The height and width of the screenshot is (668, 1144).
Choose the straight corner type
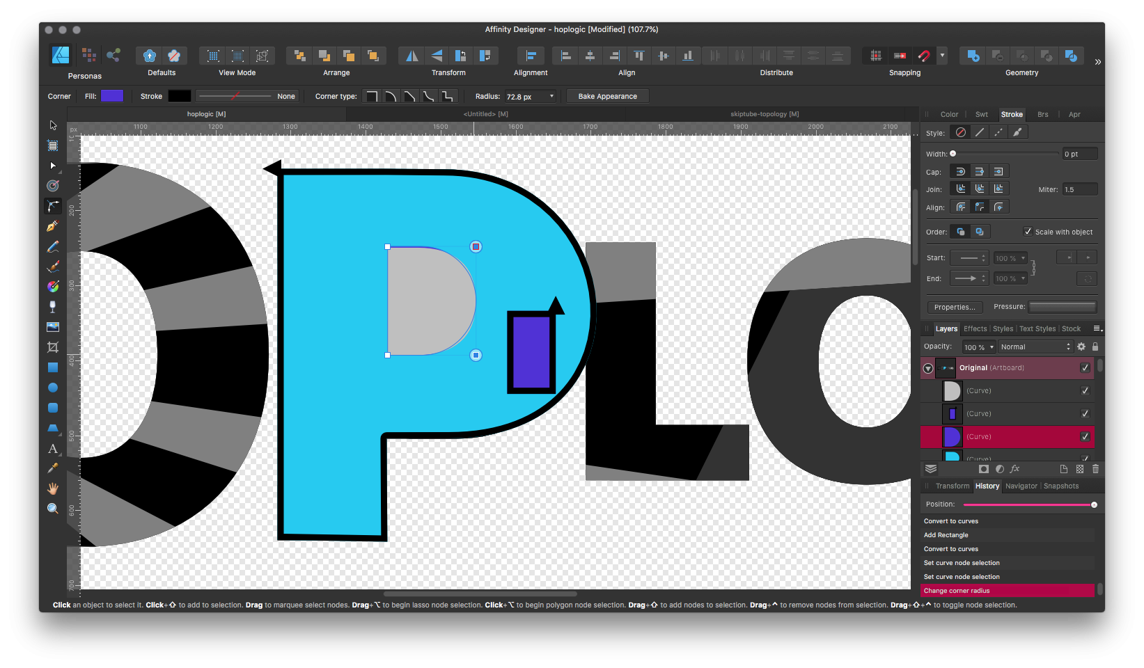(x=409, y=97)
